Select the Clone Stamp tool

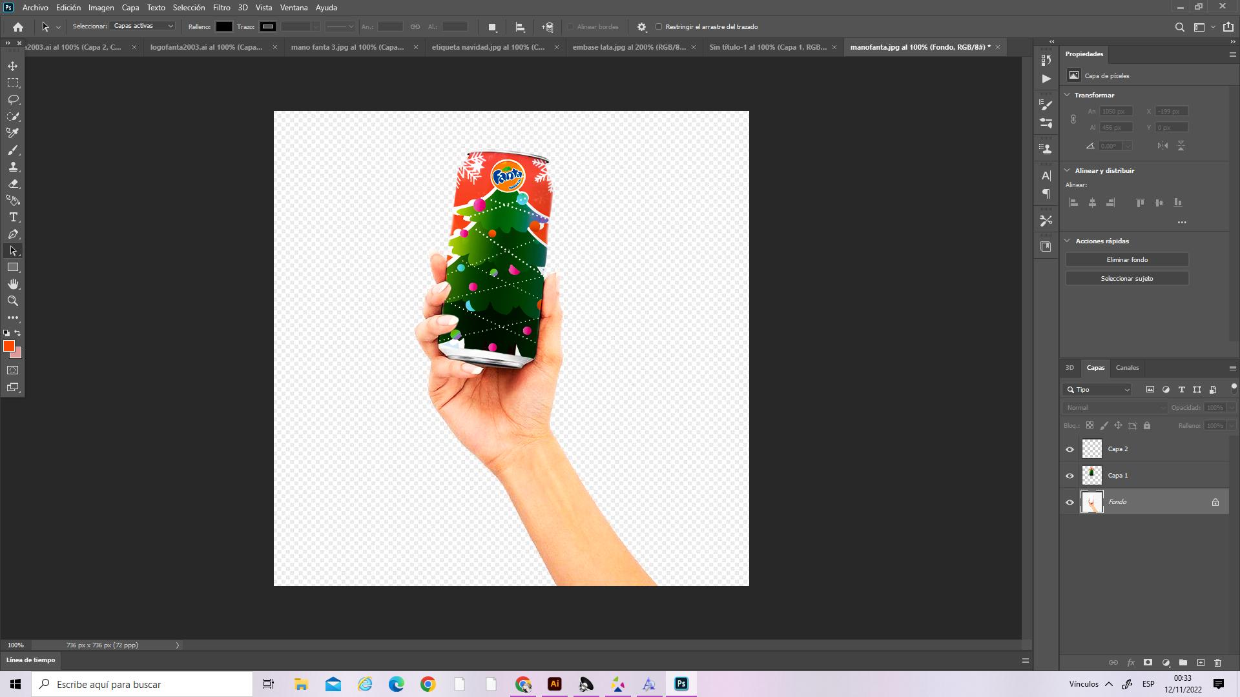[13, 167]
